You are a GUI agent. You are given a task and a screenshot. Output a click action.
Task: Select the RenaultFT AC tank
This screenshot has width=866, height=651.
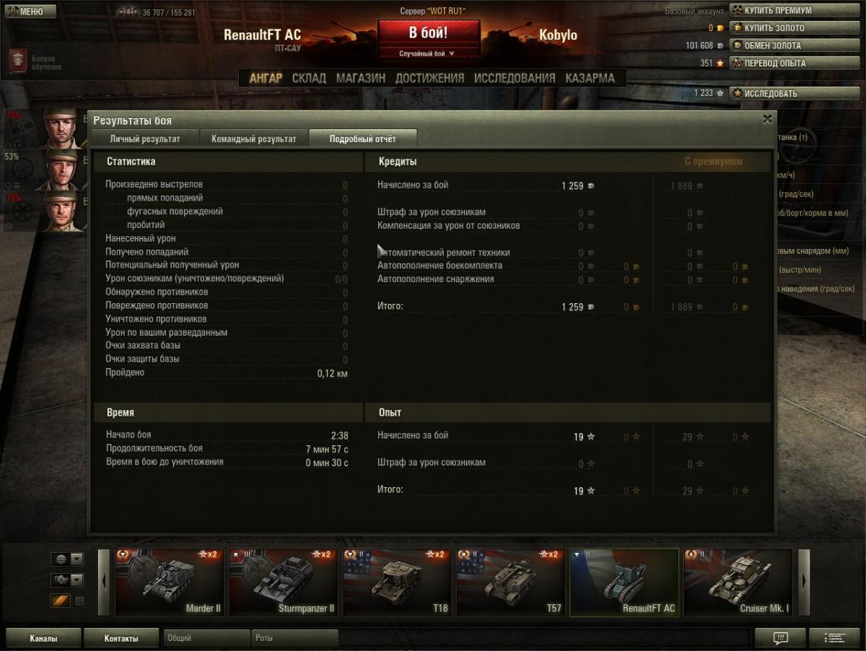tap(624, 582)
